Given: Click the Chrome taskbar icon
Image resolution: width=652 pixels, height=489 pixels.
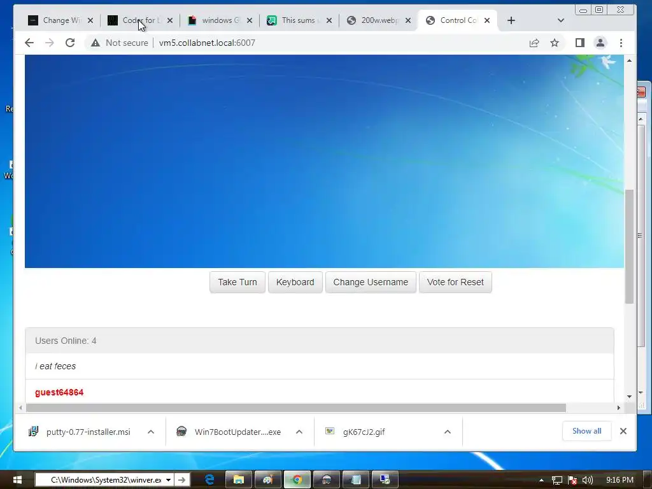Looking at the screenshot, I should pos(297,480).
